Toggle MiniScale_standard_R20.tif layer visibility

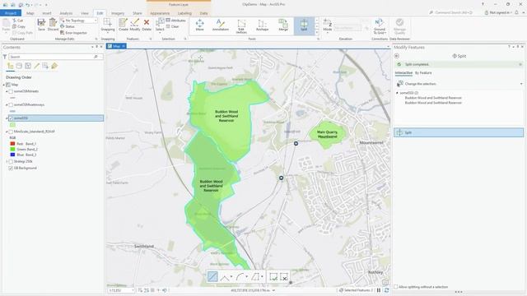click(x=11, y=132)
